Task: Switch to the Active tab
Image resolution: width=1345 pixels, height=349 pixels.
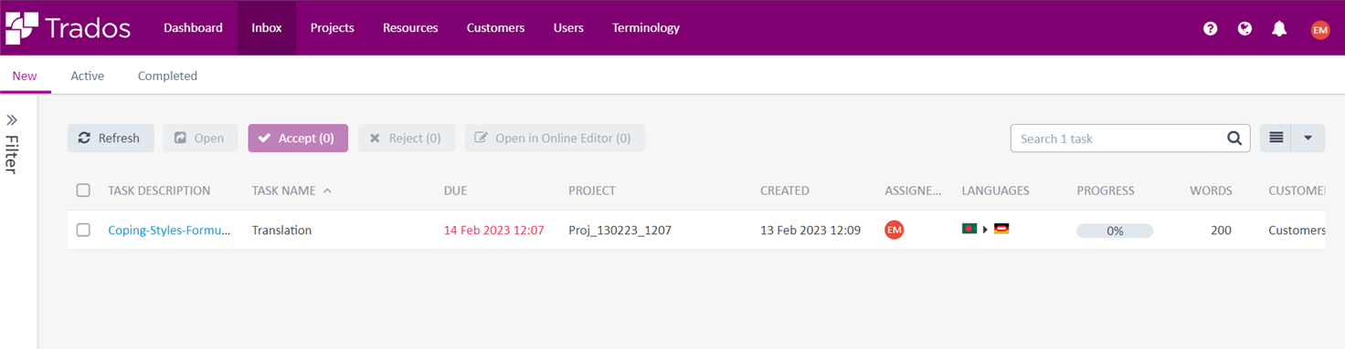Action: click(88, 76)
